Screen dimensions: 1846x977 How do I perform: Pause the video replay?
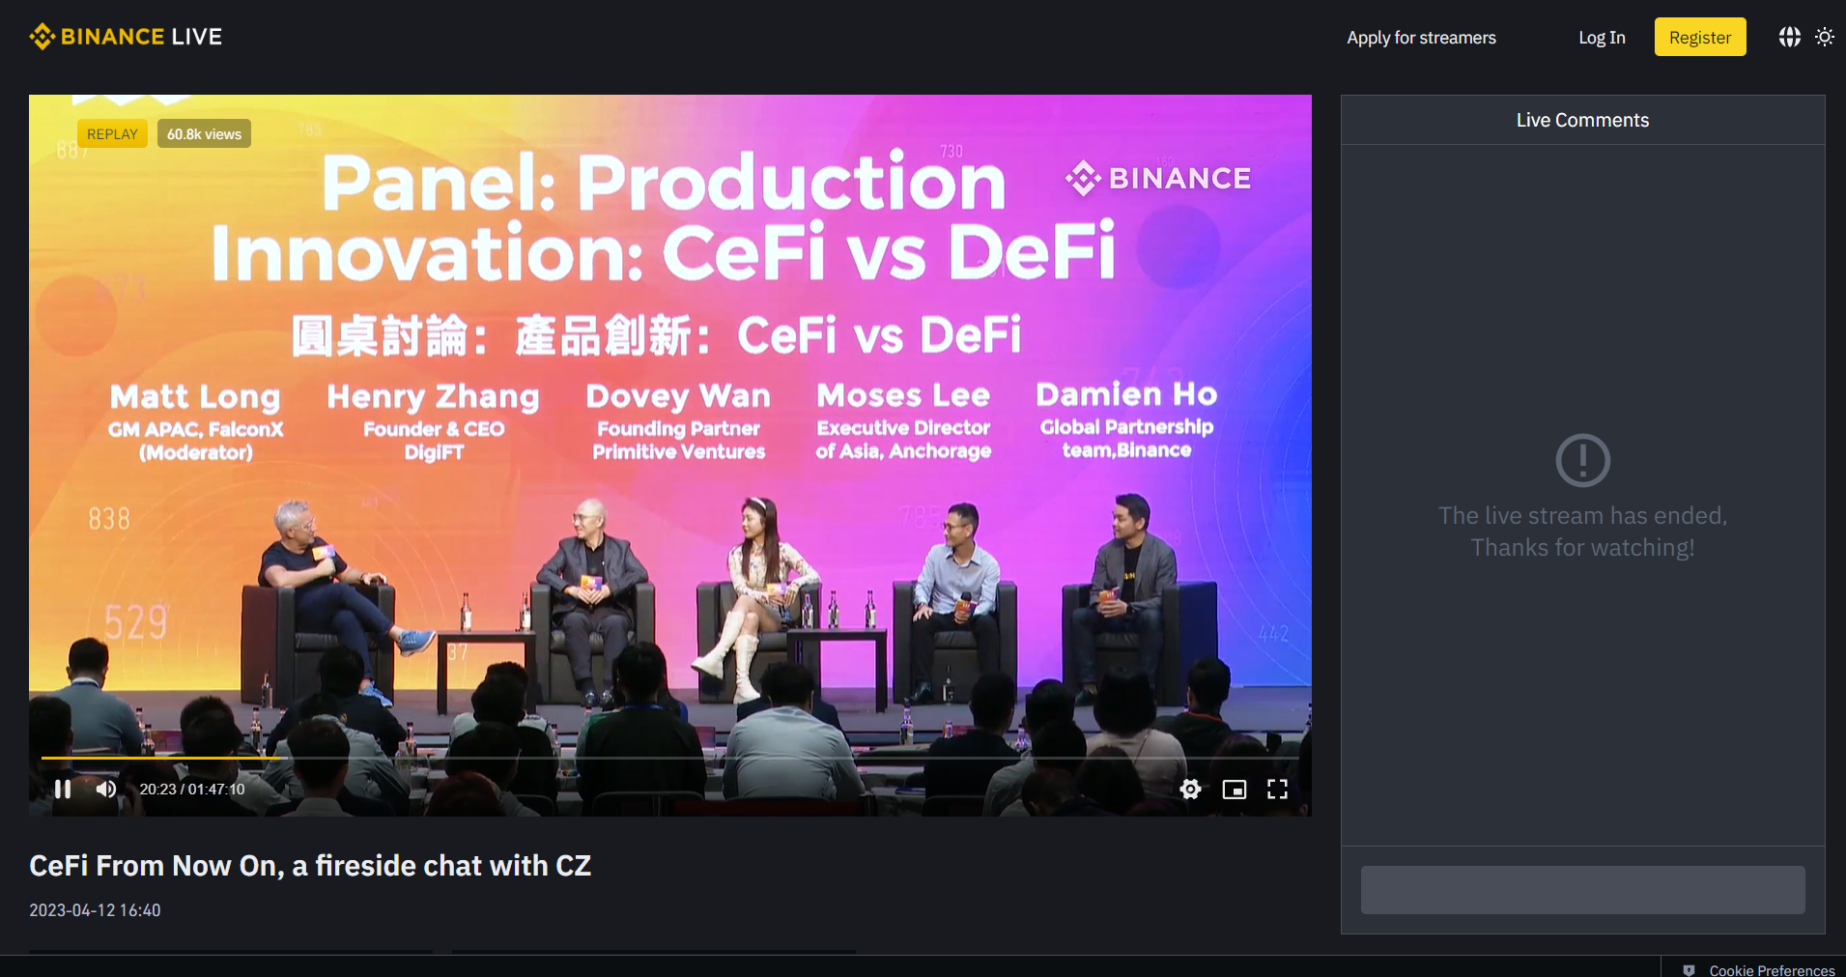coord(63,790)
